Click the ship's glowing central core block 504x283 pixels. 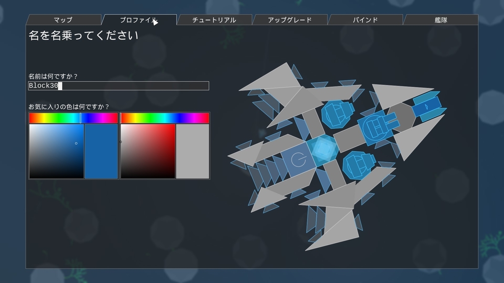click(x=323, y=149)
